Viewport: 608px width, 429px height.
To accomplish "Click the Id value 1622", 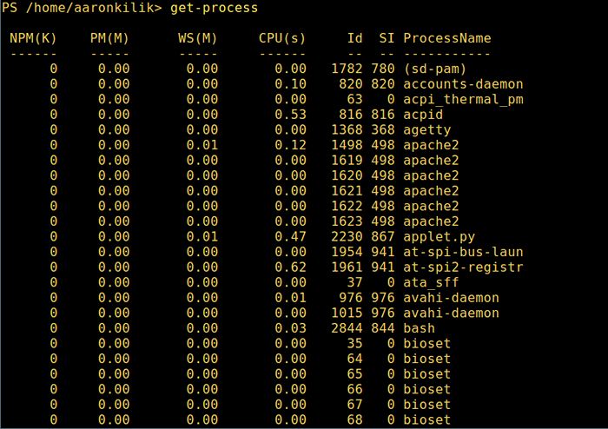I will [347, 206].
